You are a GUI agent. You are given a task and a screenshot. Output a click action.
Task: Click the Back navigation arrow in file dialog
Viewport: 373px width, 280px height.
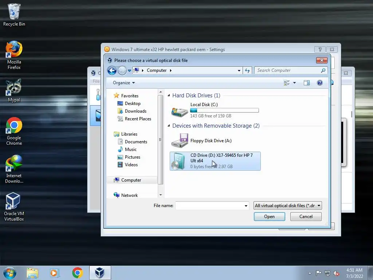point(112,70)
